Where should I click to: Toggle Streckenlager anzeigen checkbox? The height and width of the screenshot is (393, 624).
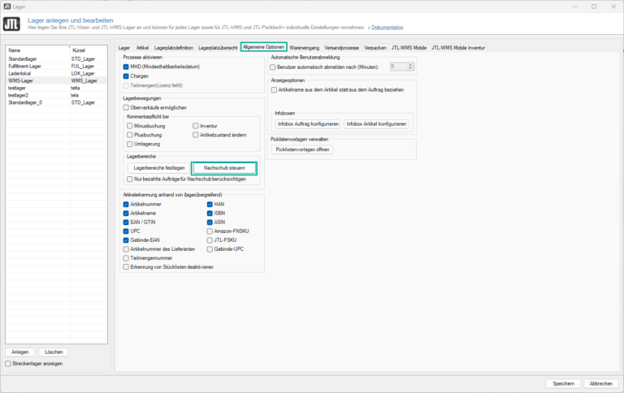pyautogui.click(x=8, y=364)
